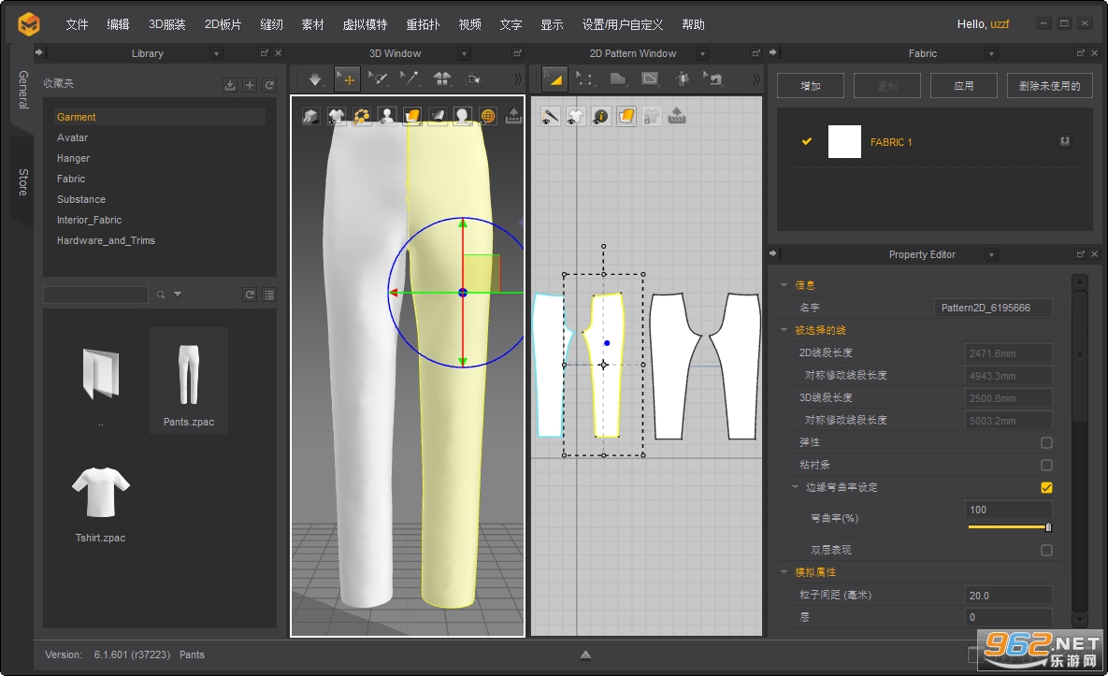Click the 3D view cube display icon
The image size is (1108, 676).
[311, 116]
